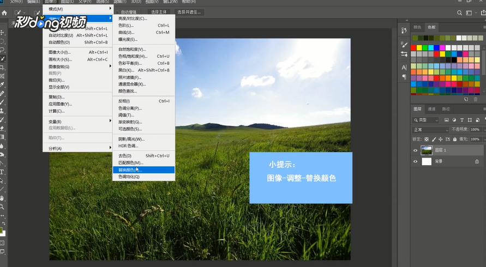Select the Spot Healing Brush tool
486x267 pixels.
2,93
